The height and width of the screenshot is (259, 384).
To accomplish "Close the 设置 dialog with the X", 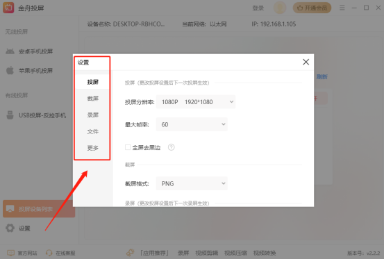I will 306,62.
